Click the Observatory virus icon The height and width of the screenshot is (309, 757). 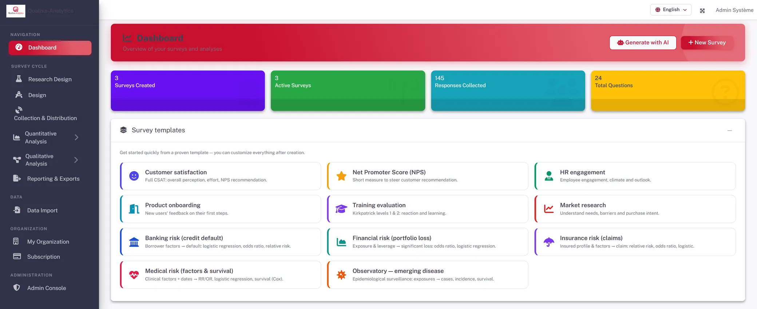(x=341, y=275)
